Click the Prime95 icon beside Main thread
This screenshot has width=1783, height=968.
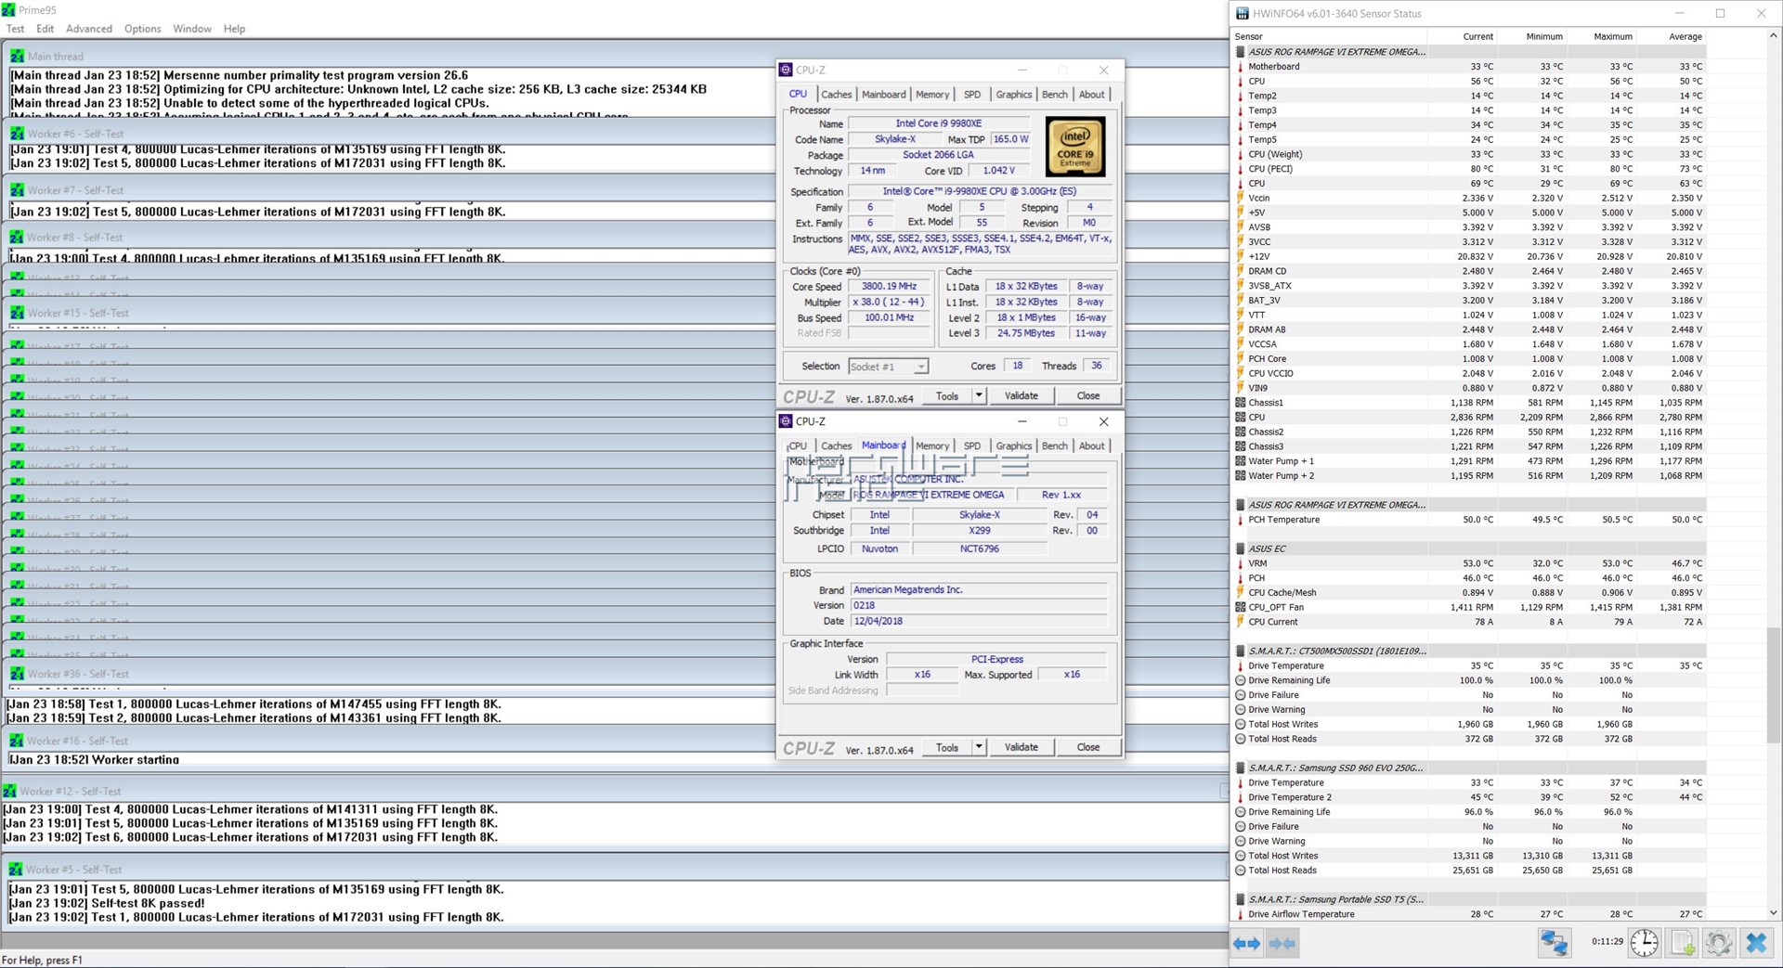17,57
